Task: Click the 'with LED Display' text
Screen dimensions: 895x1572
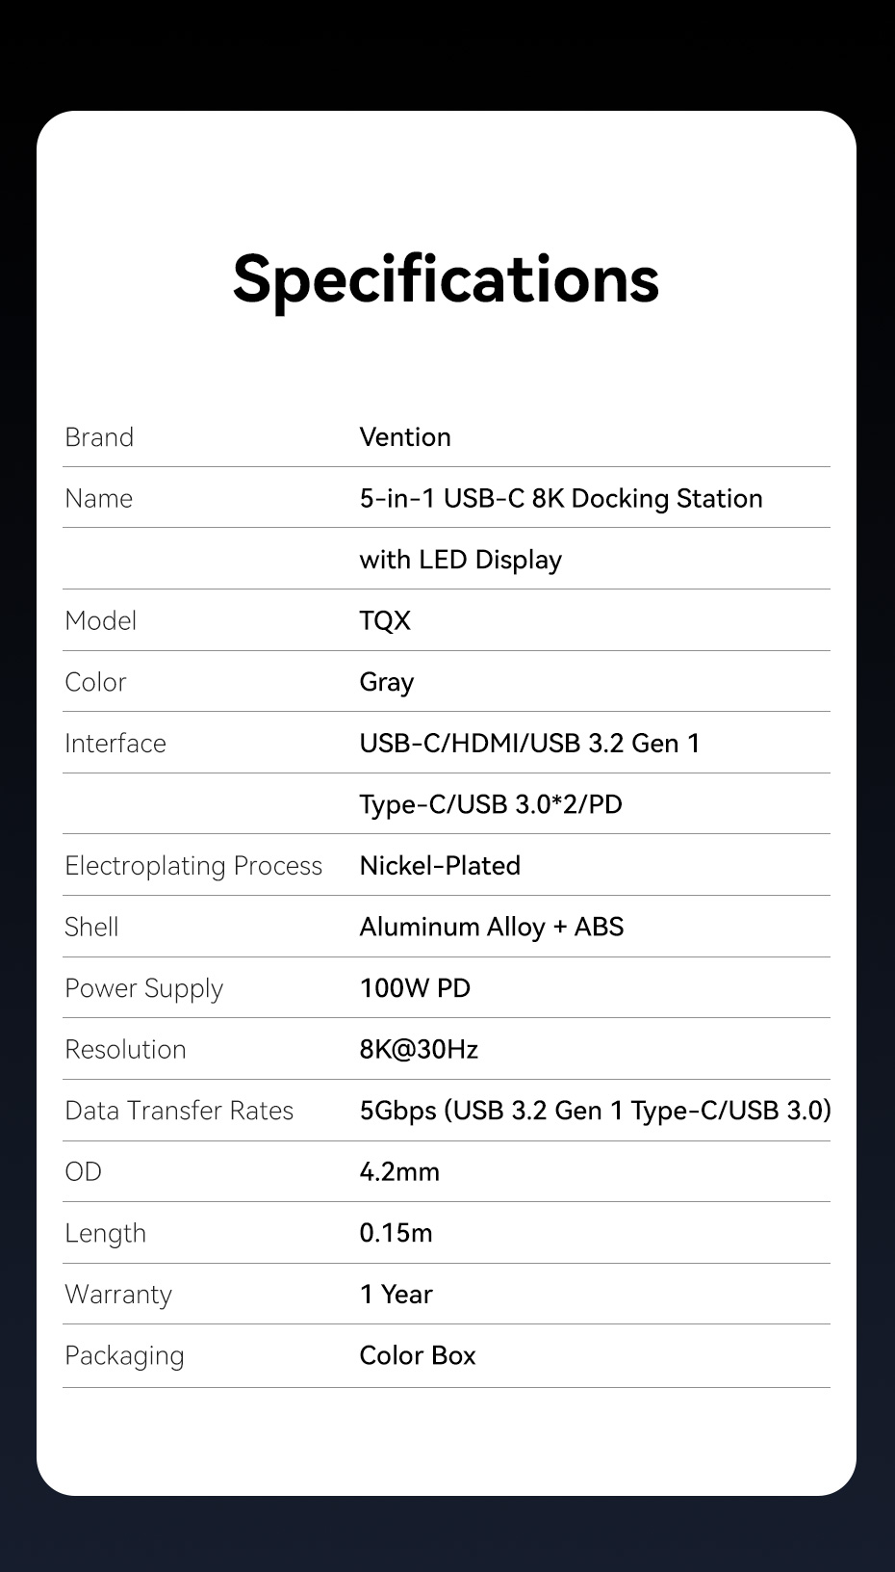Action: 460,560
